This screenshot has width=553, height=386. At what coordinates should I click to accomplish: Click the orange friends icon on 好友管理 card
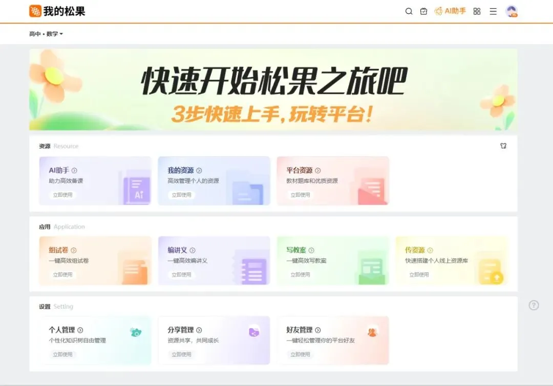click(x=372, y=332)
